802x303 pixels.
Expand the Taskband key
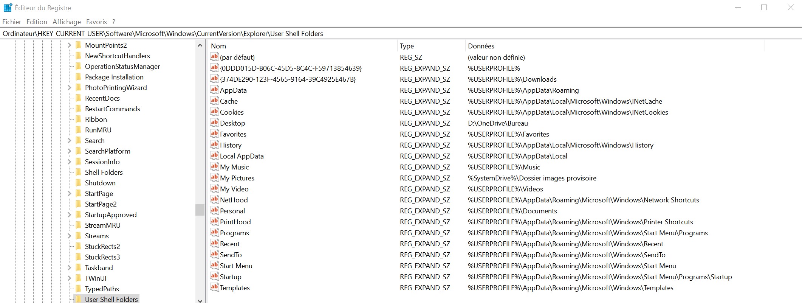69,268
